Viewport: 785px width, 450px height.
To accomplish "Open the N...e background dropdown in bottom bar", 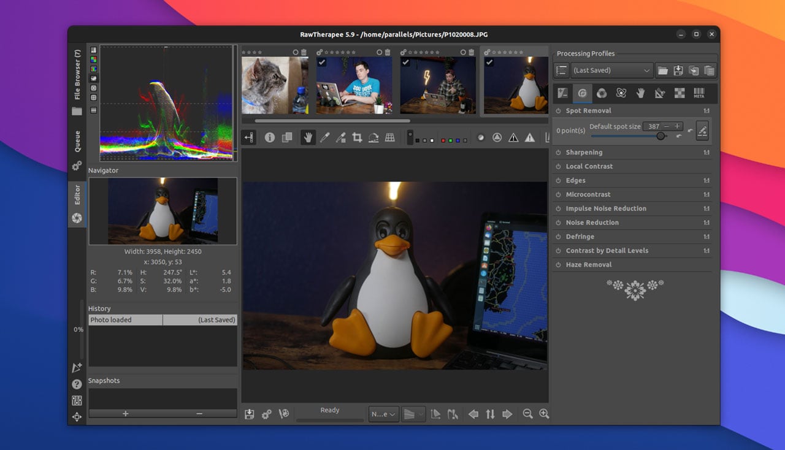I will pos(384,414).
